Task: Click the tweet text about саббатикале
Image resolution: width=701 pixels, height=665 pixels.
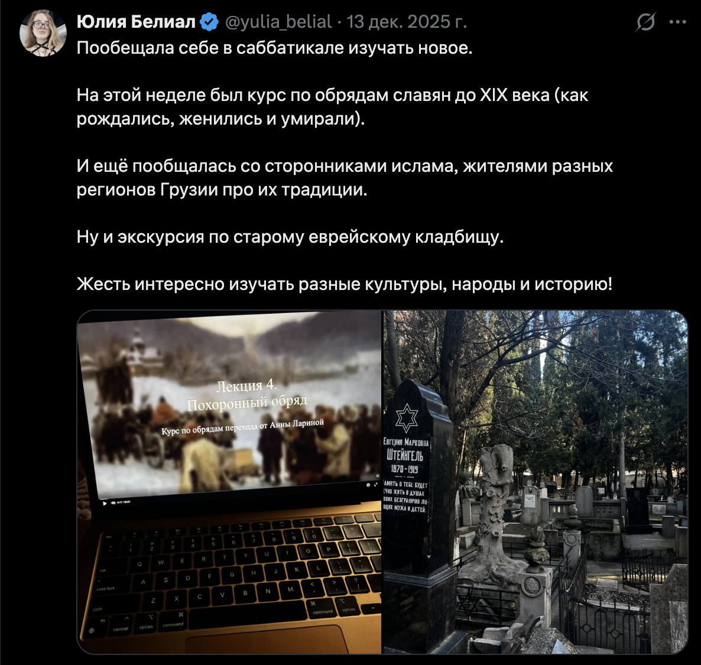Action: pyautogui.click(x=274, y=48)
